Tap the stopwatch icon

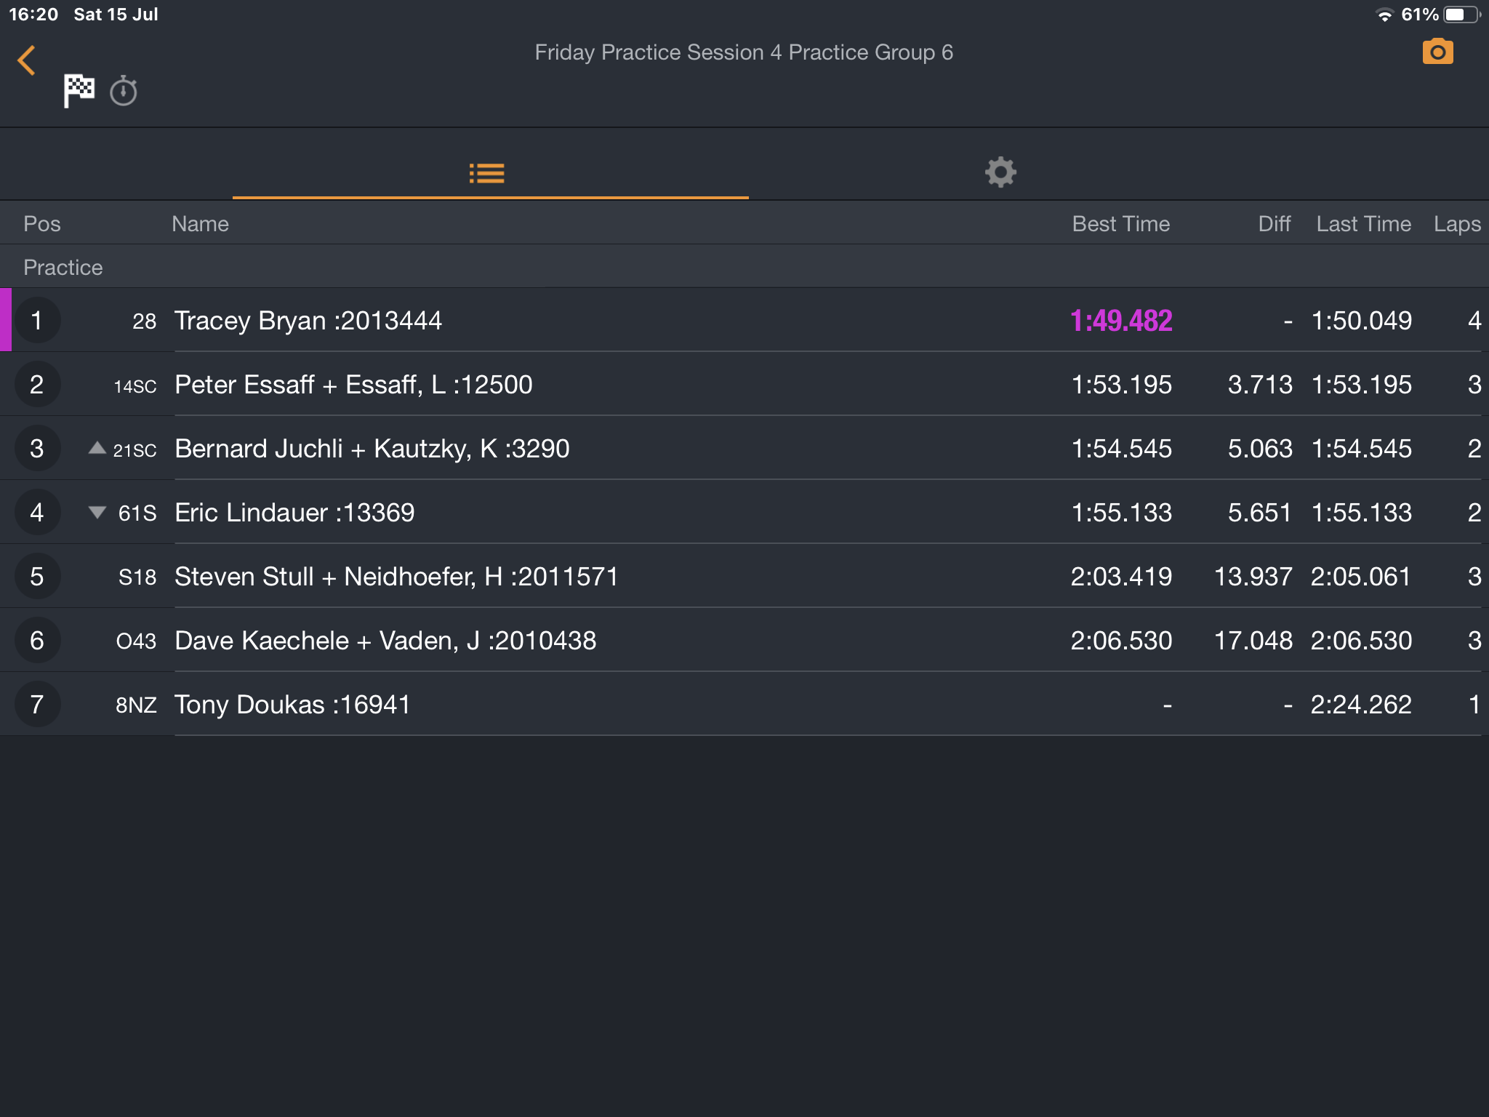[x=124, y=91]
